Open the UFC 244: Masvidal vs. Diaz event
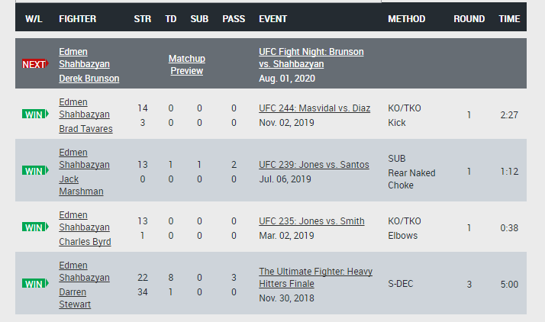This screenshot has width=545, height=322. (314, 108)
